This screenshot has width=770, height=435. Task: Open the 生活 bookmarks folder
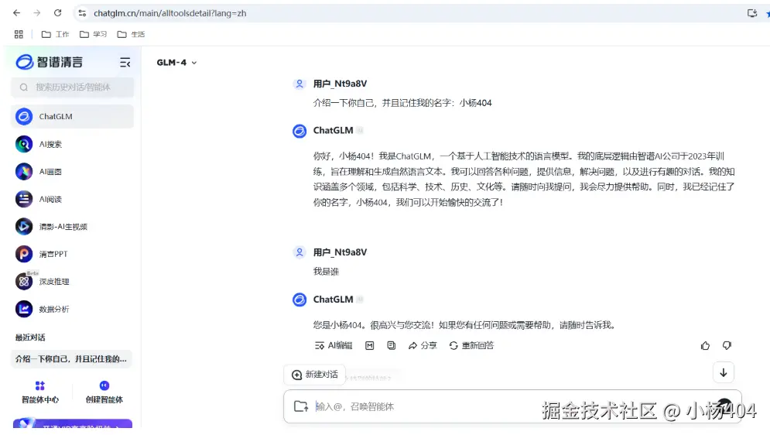point(131,34)
